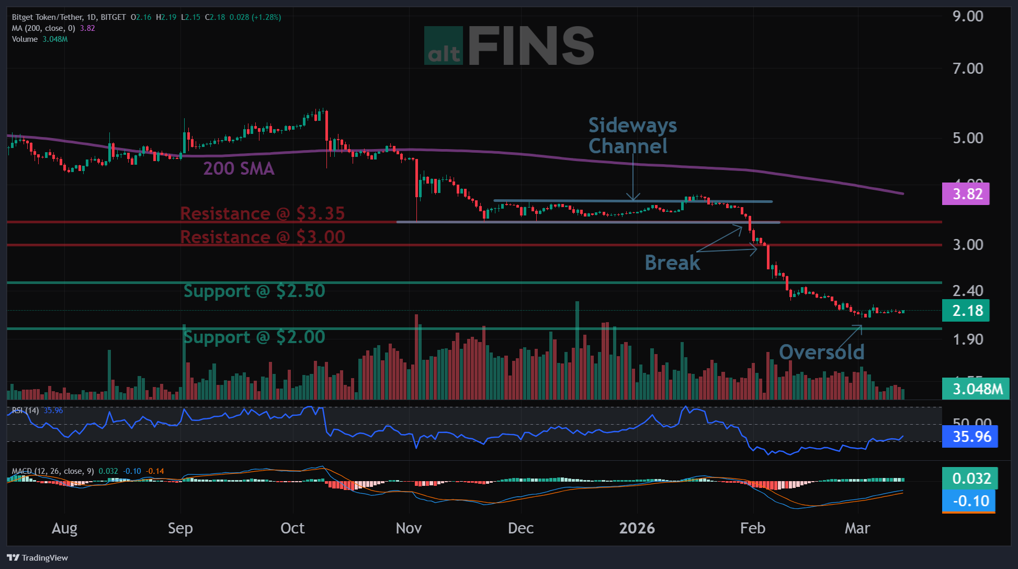
Task: Click the RSI (14) indicator legend
Action: 25,411
